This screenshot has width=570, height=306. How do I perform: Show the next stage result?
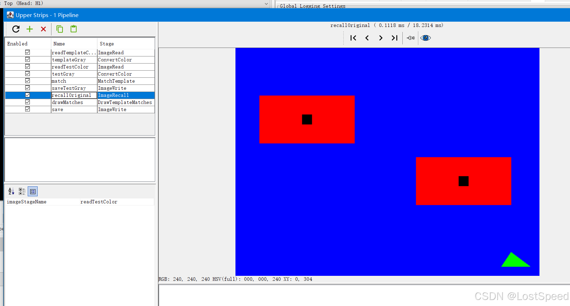click(381, 38)
